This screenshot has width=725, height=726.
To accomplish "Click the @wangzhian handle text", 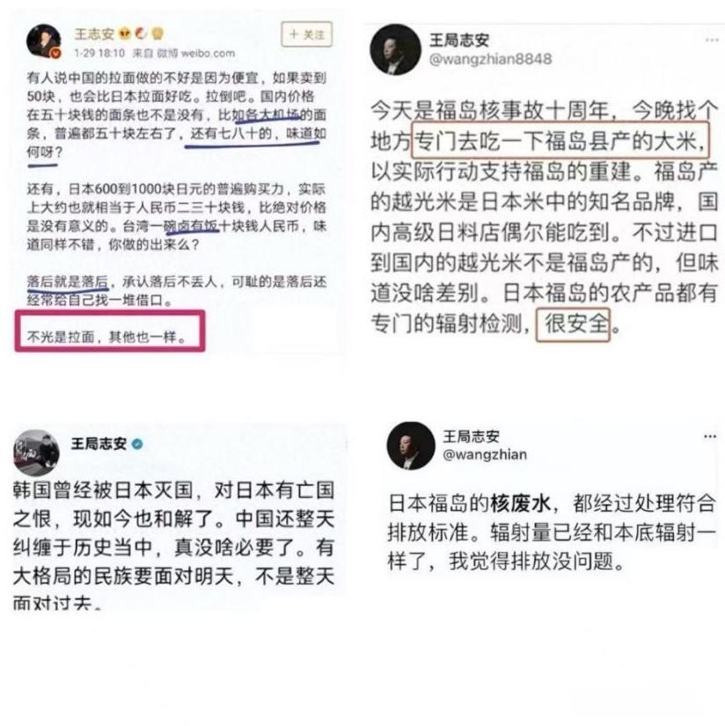I will [x=485, y=454].
